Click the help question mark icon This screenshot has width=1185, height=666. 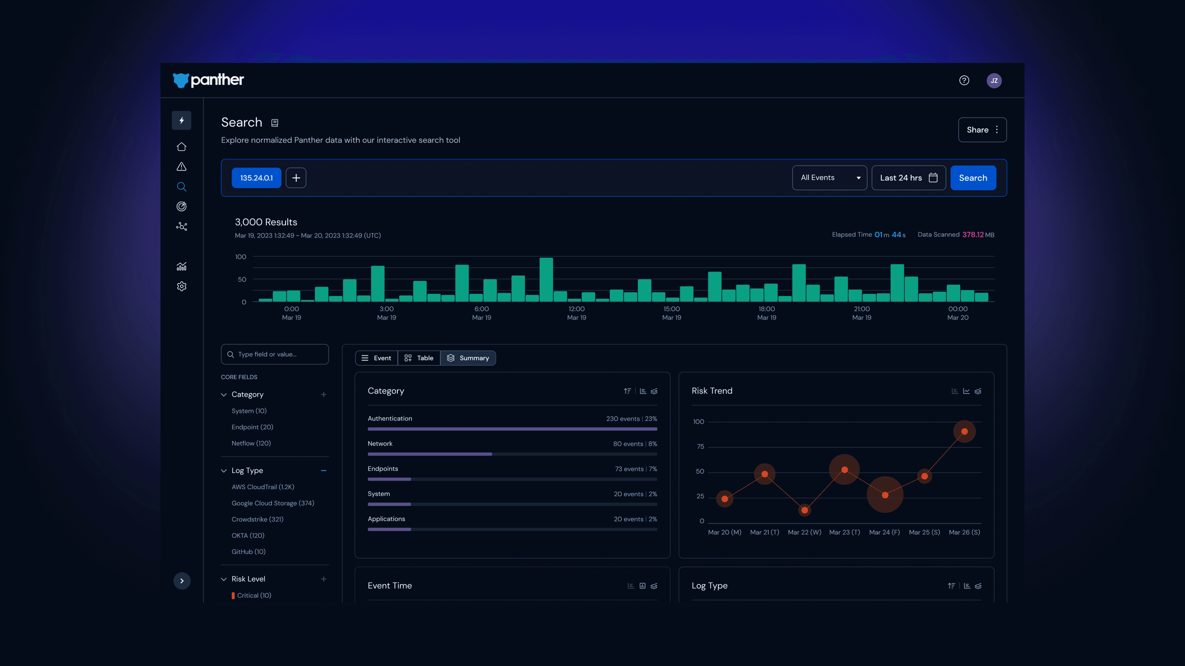click(964, 80)
